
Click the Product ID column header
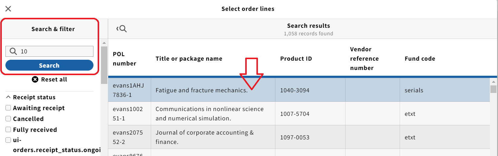pyautogui.click(x=296, y=59)
